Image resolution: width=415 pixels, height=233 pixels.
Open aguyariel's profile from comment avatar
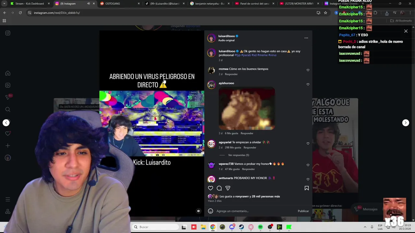click(x=211, y=144)
